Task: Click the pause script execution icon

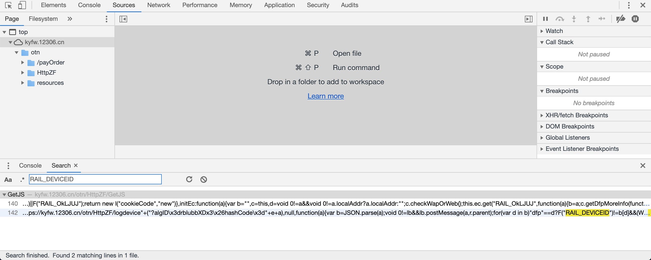Action: (x=545, y=19)
